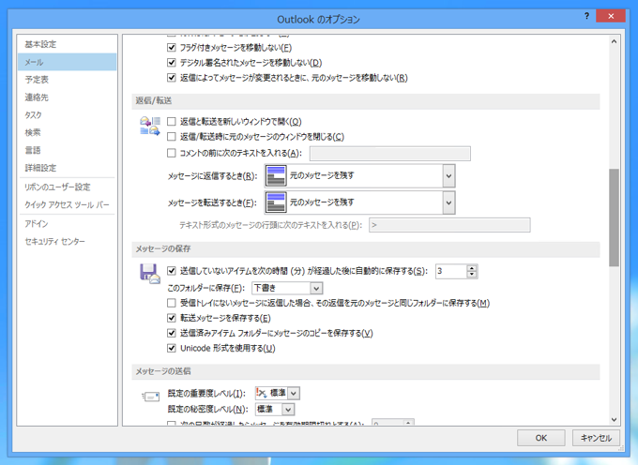
Task: Enable 返信と転送を新しいウィンドウで開く checkbox
Action: (172, 122)
